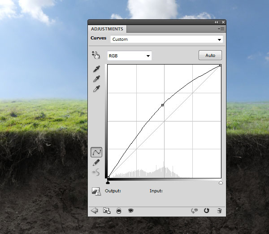Viewport: 269px width, 234px height.
Task: Delete this adjustment layer trash icon
Action: point(219,211)
